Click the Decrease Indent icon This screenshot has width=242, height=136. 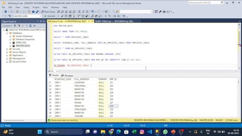pyautogui.click(x=115, y=16)
